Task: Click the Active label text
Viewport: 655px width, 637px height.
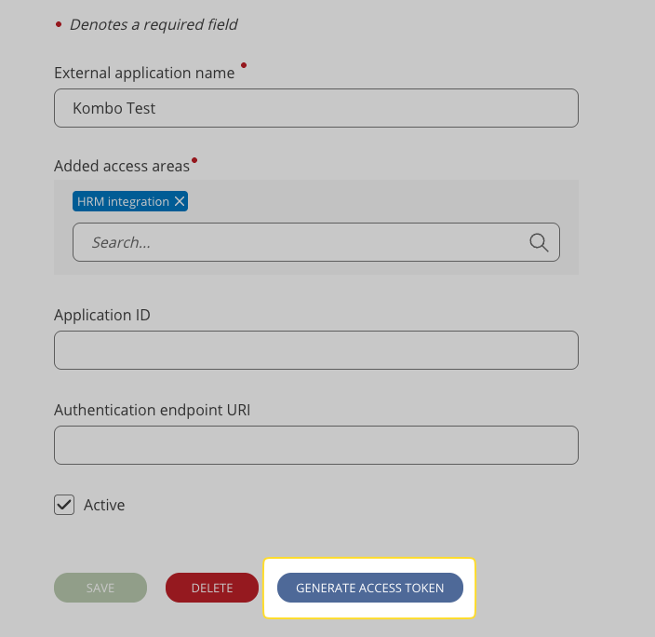Action: 104,505
